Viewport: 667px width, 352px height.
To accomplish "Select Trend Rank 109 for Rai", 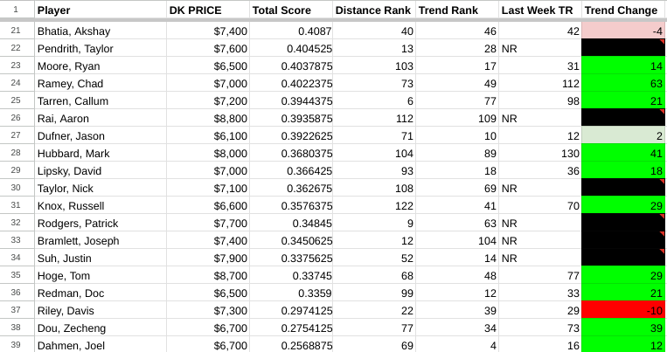I will pyautogui.click(x=457, y=118).
